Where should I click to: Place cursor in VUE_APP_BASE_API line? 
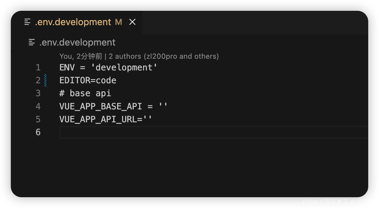tap(113, 106)
